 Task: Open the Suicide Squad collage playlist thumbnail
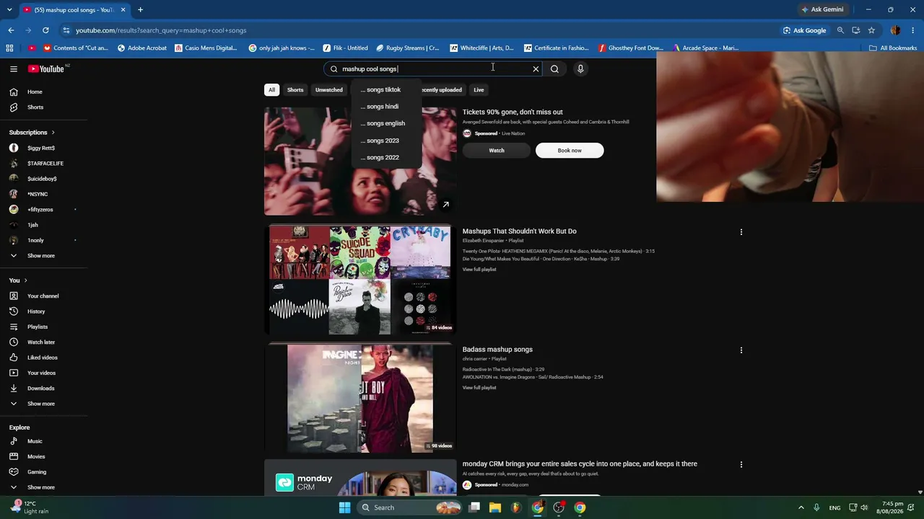tap(360, 280)
